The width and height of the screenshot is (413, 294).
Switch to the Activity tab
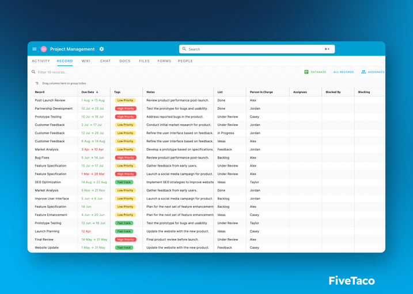(41, 61)
